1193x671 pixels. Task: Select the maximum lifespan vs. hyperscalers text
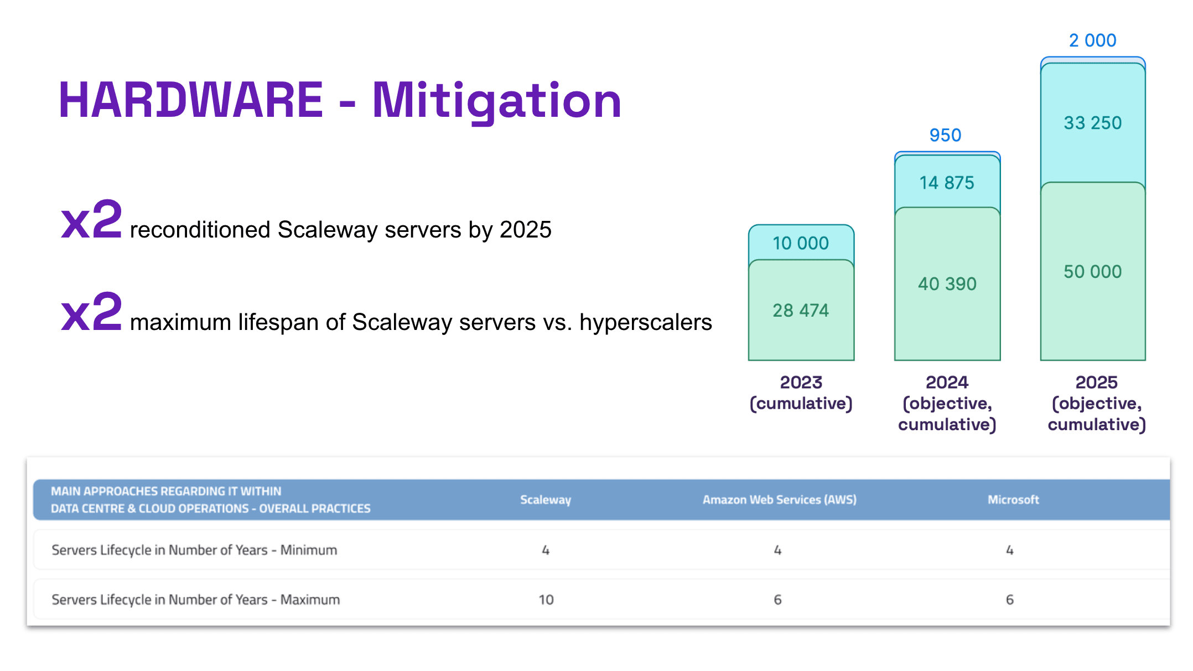(421, 322)
